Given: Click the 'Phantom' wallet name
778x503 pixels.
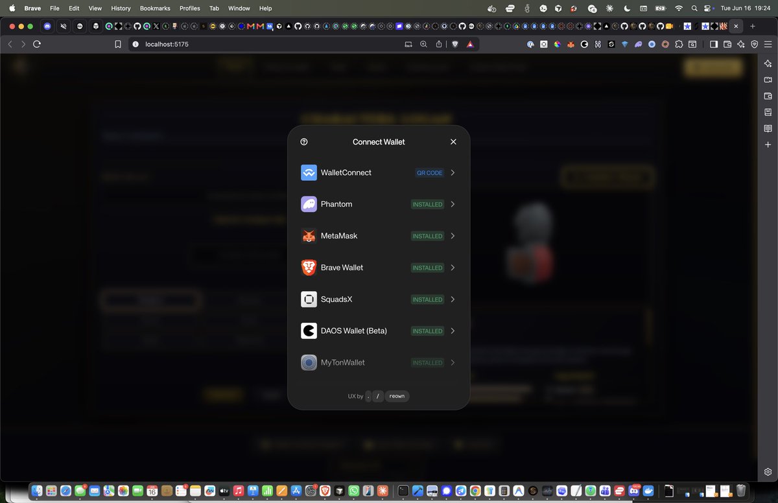Looking at the screenshot, I should click(336, 204).
